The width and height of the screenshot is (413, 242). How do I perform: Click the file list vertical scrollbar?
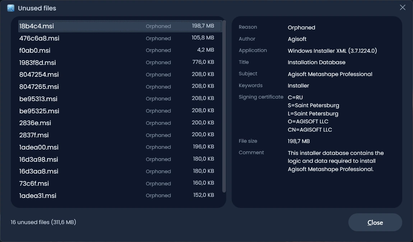(224, 106)
